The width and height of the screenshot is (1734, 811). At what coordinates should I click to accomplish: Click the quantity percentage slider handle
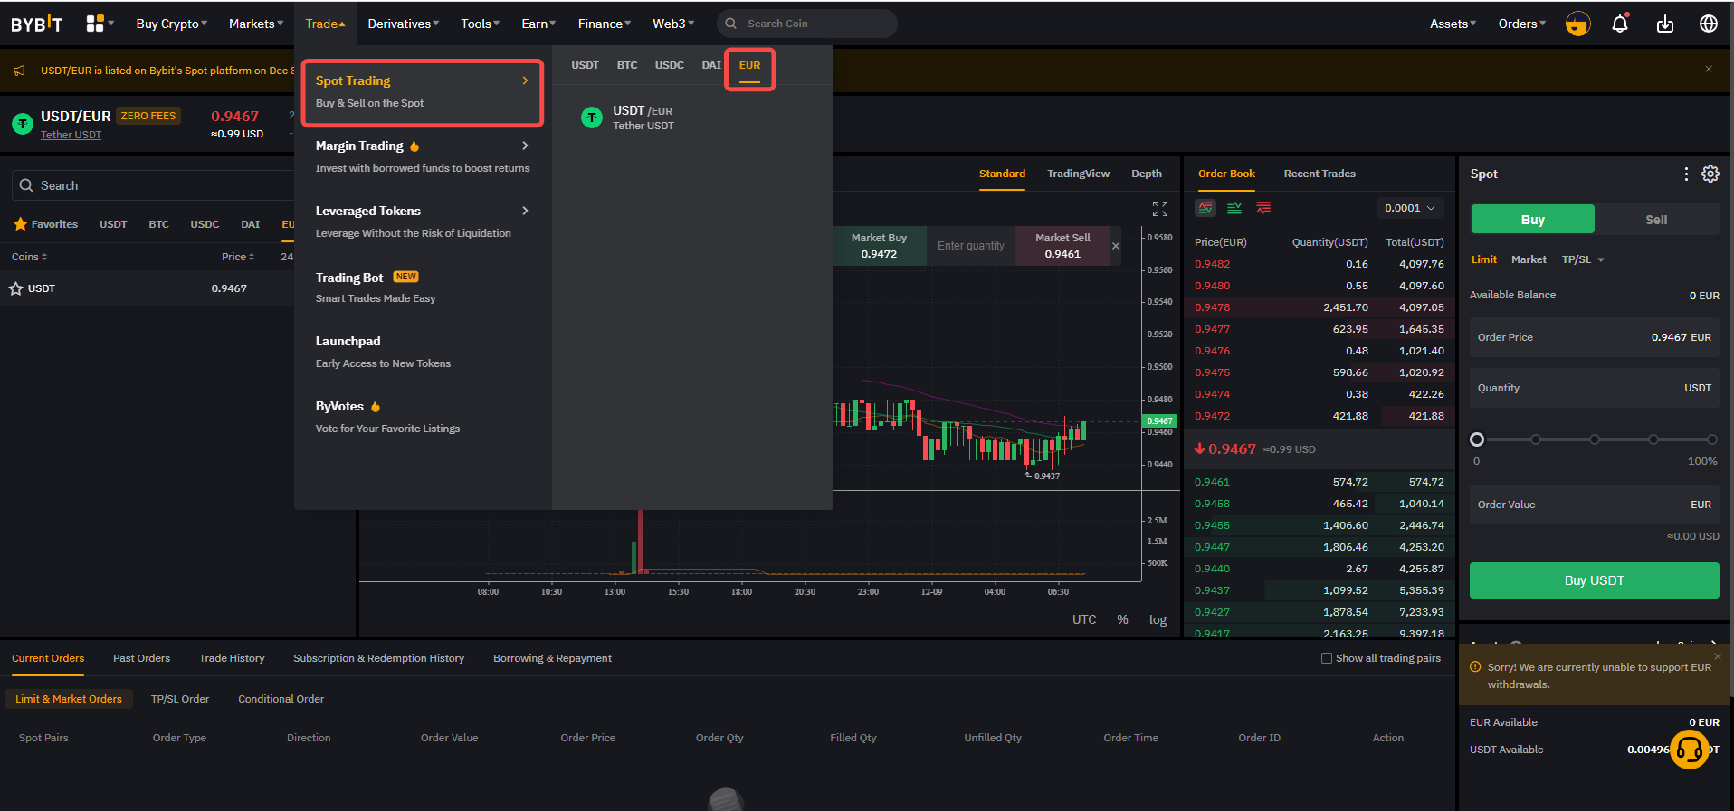1477,439
